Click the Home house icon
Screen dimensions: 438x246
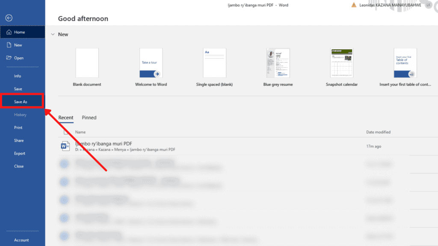pyautogui.click(x=9, y=32)
